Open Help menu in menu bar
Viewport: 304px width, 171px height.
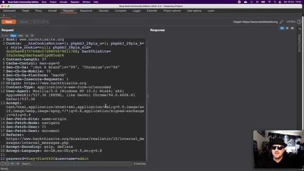(x=95, y=2)
